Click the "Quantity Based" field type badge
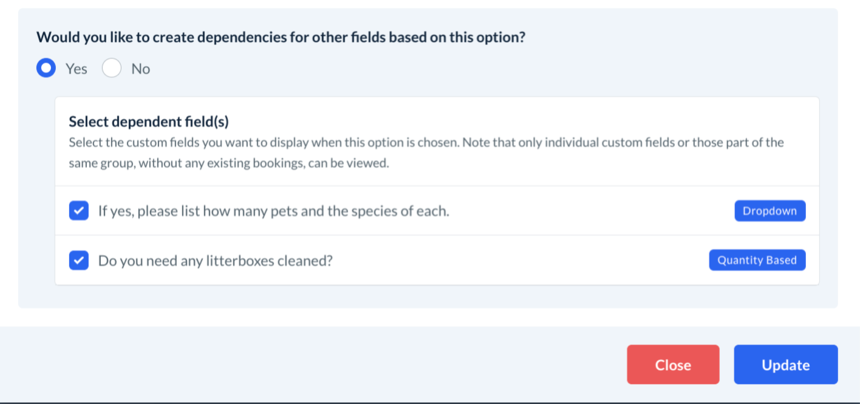Screen dimensions: 860x404 click(757, 260)
